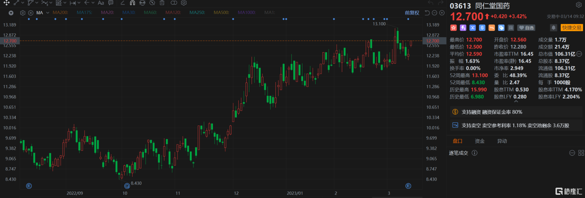Image resolution: width=585 pixels, height=198 pixels.
Task: Open price alert bell
Action: point(553,28)
